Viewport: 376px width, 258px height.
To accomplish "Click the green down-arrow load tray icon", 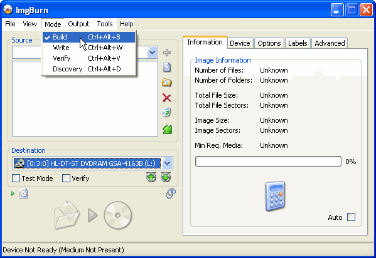I will 166,177.
